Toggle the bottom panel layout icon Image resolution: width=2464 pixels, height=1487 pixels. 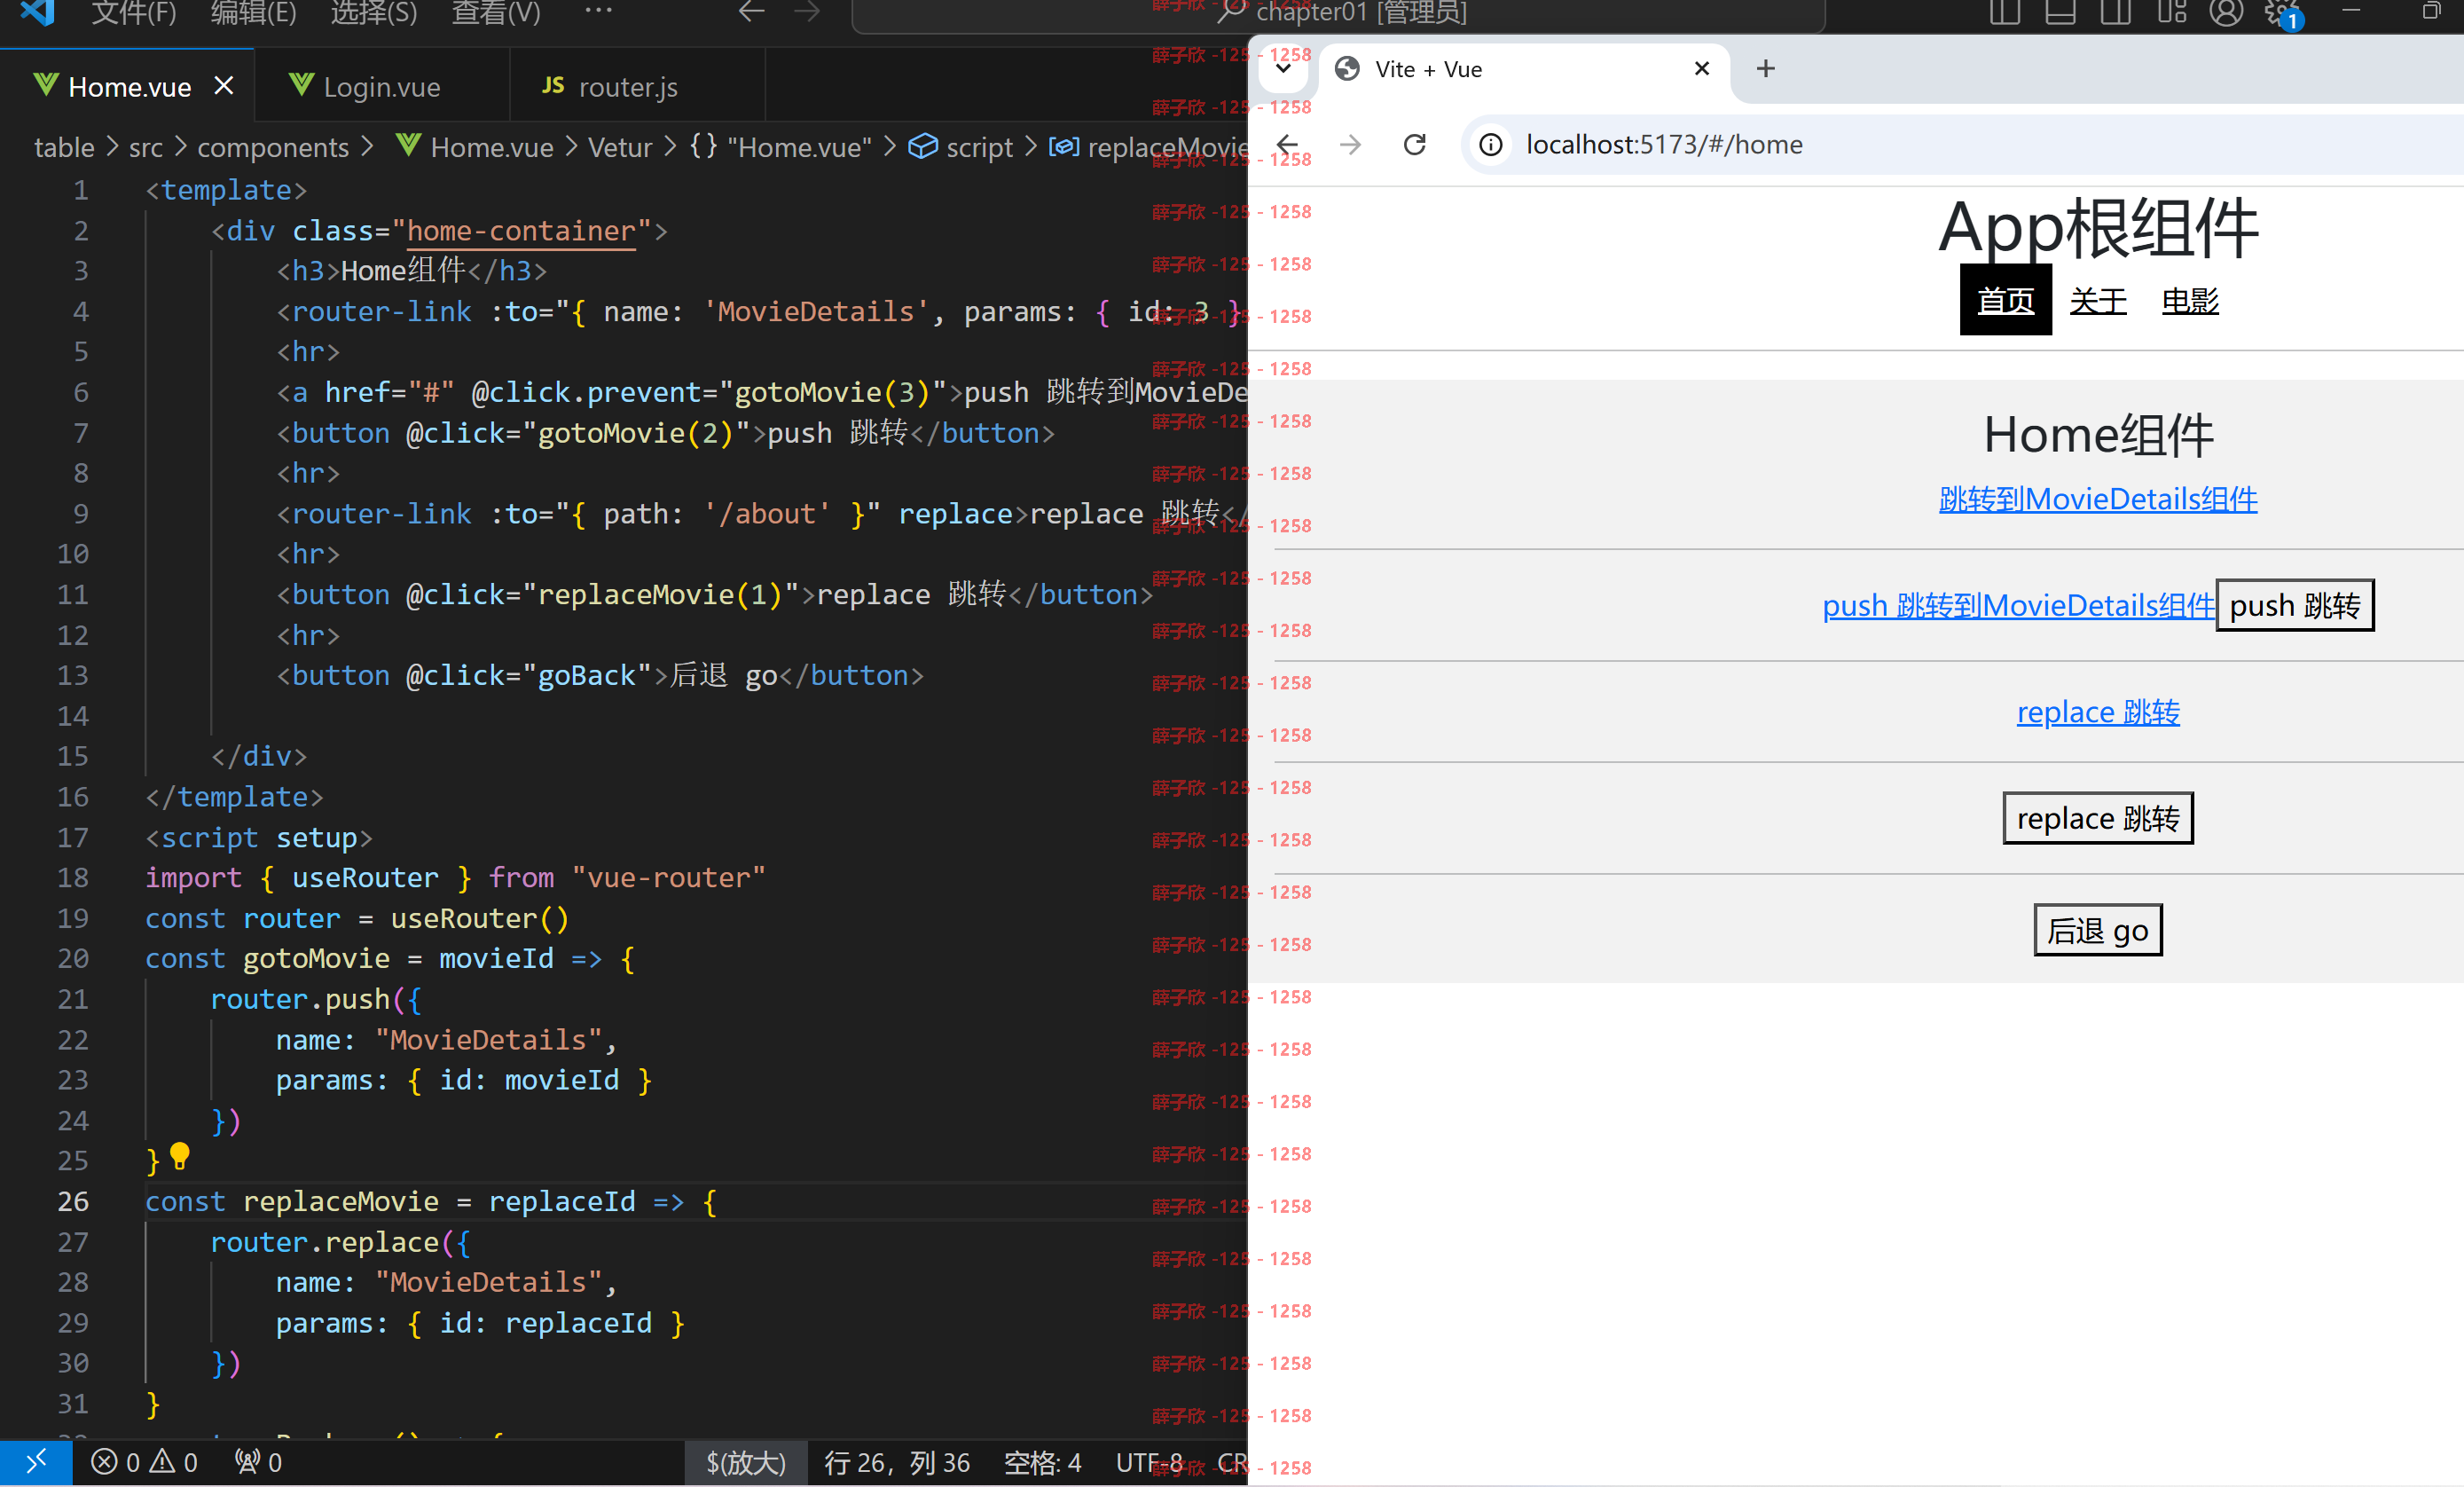(2060, 12)
